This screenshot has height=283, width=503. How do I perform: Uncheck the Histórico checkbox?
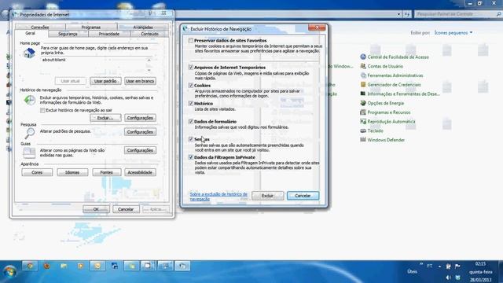pos(191,103)
